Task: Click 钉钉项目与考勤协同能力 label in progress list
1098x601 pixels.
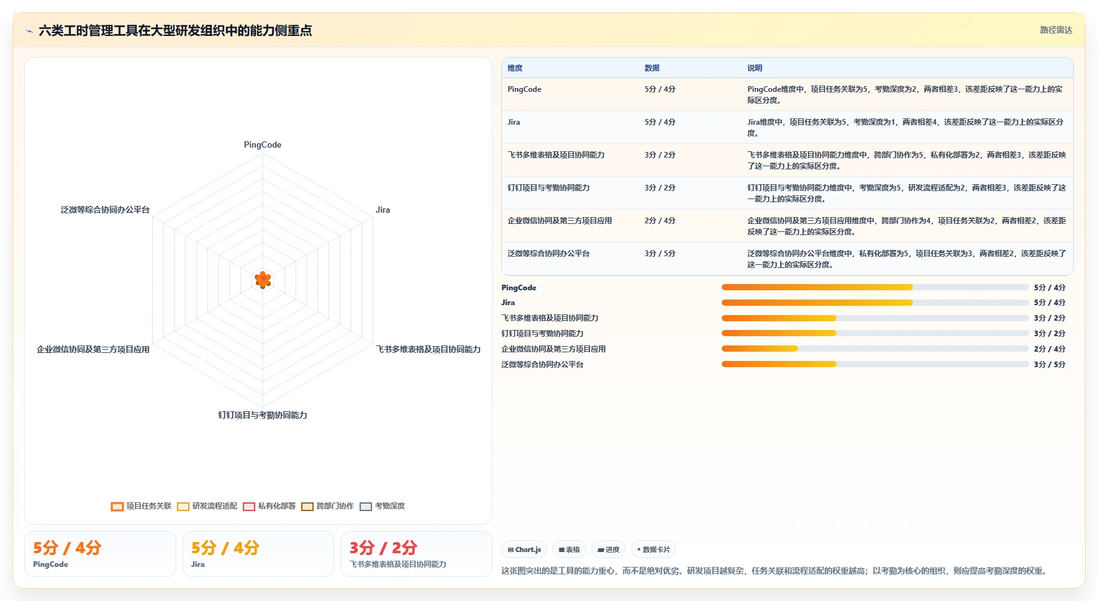Action: pyautogui.click(x=542, y=334)
